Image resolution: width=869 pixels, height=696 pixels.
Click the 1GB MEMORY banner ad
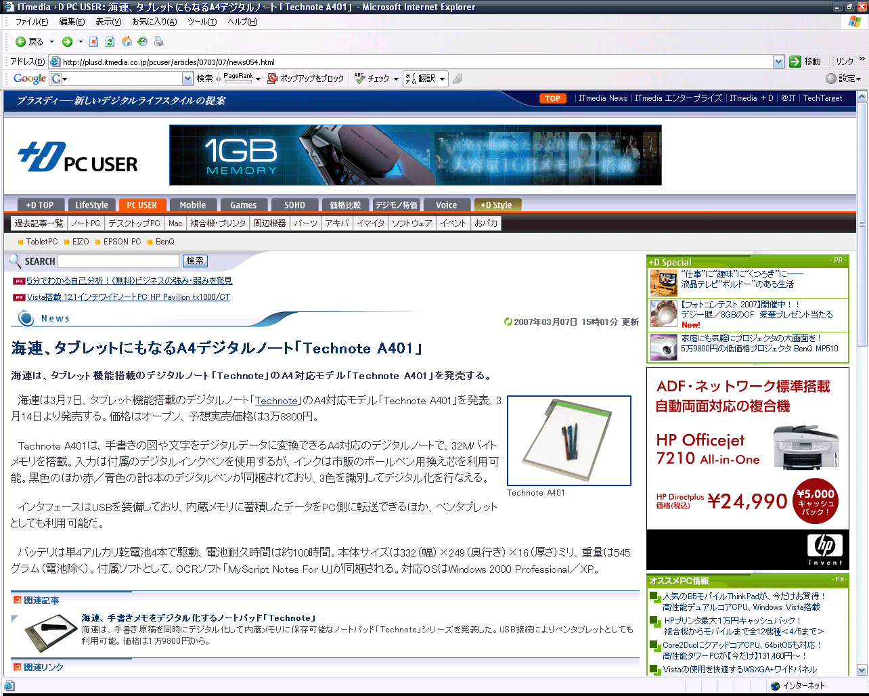click(416, 155)
